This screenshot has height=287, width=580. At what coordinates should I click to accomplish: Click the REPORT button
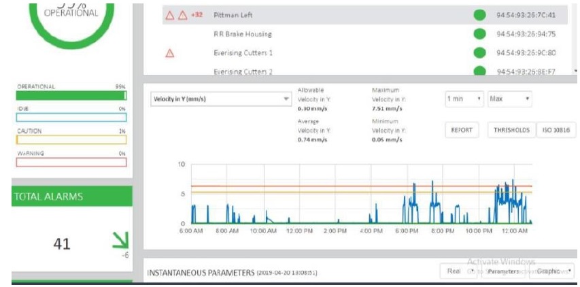pos(462,131)
